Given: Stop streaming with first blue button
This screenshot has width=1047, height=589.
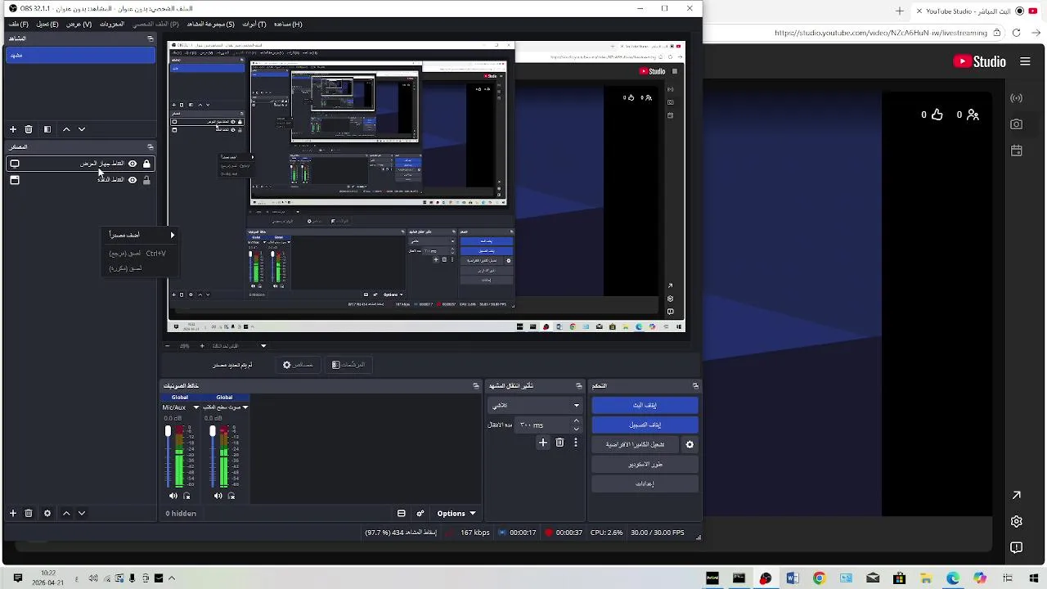Looking at the screenshot, I should 645,405.
